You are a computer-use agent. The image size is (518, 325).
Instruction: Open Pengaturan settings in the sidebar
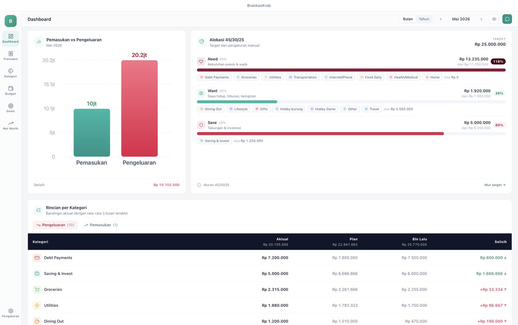click(x=10, y=313)
